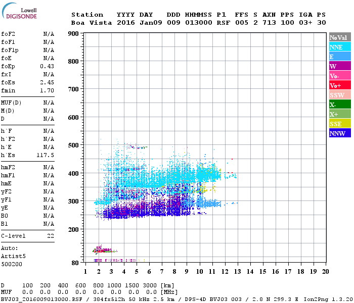Screen dimensions: 354x303
Task: Click the Ion2Png 1.3.20 version text
Action: pyautogui.click(x=328, y=299)
